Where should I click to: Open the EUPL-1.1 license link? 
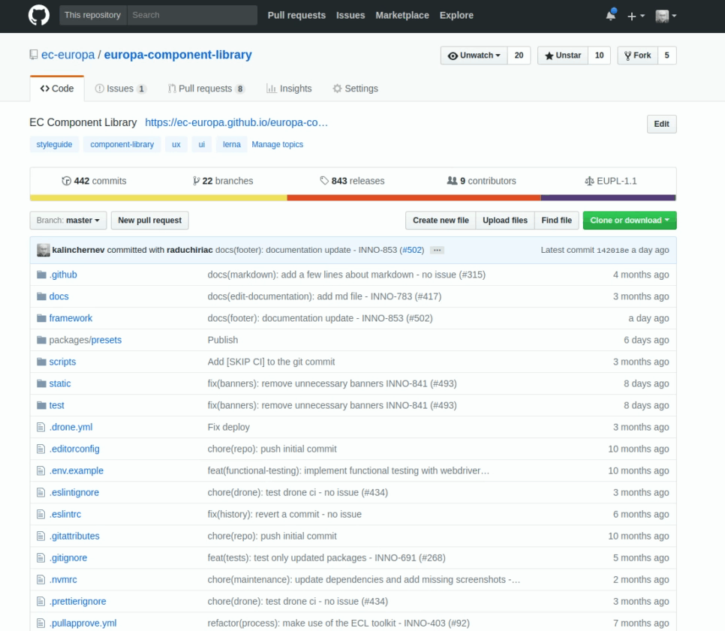pyautogui.click(x=611, y=181)
